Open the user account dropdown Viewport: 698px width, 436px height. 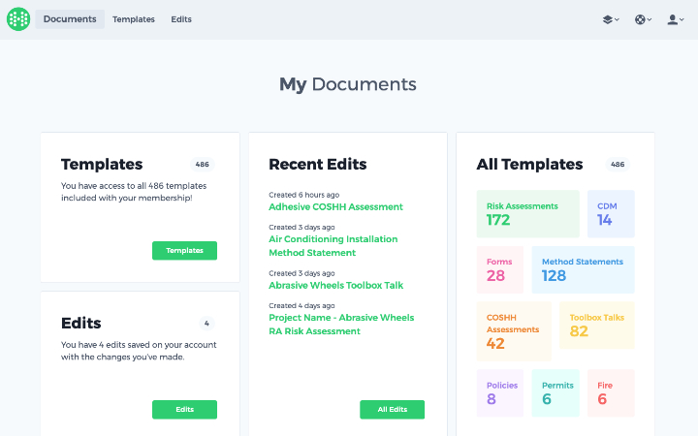click(x=676, y=19)
